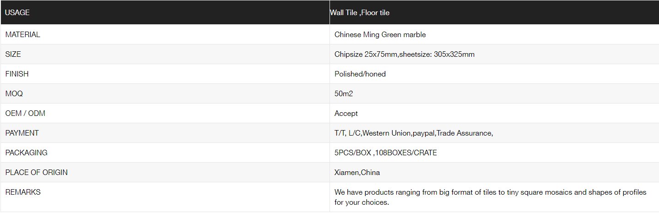Select the MOQ row label
Screen dimensions: 659x213
pyautogui.click(x=14, y=93)
